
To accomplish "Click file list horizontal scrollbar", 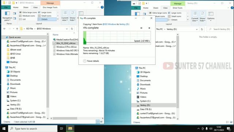I will click(65, 118).
